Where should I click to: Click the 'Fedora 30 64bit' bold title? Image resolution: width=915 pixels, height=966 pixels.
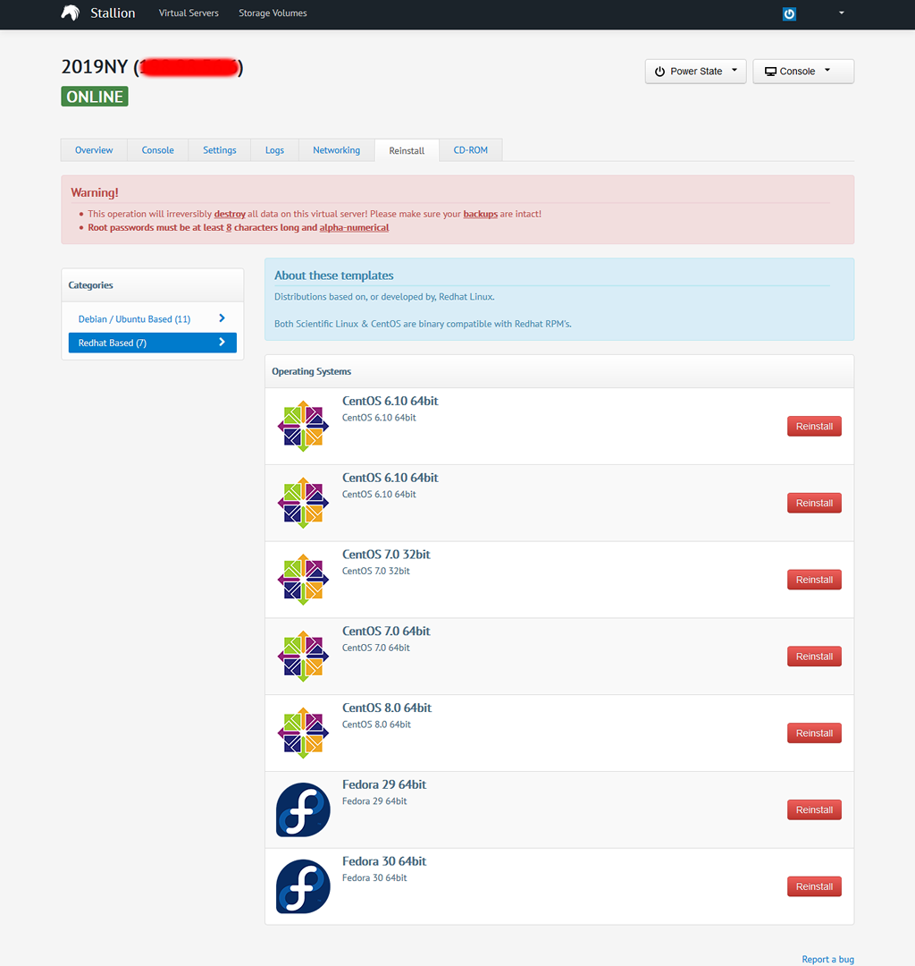(384, 861)
